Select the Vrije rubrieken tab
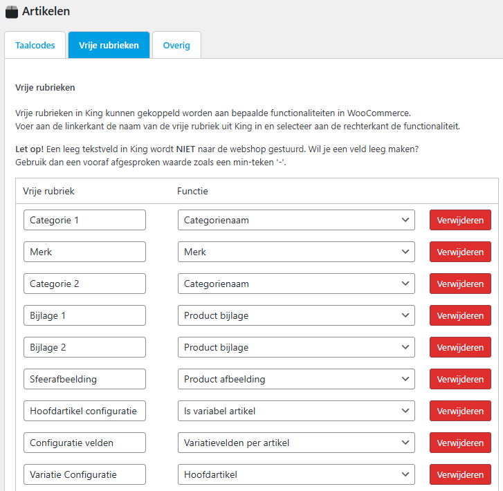This screenshot has width=503, height=491. pos(109,46)
